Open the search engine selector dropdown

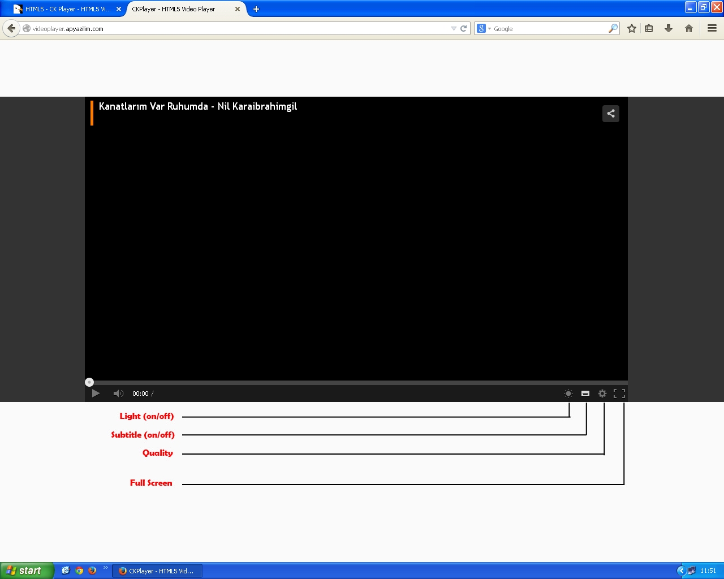tap(484, 28)
